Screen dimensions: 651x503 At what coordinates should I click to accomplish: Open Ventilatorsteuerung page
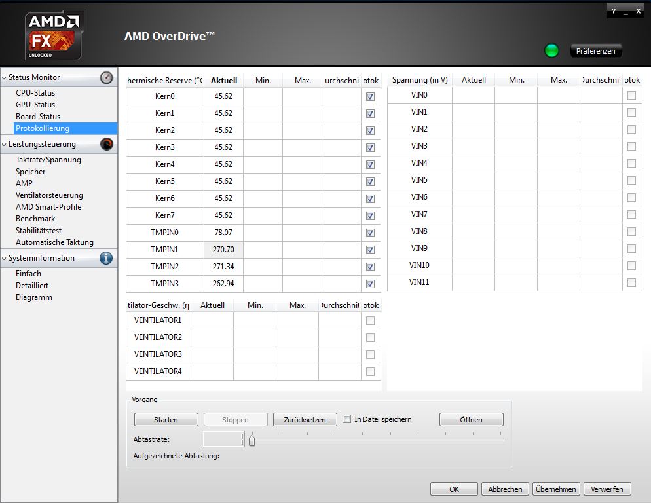pyautogui.click(x=49, y=195)
